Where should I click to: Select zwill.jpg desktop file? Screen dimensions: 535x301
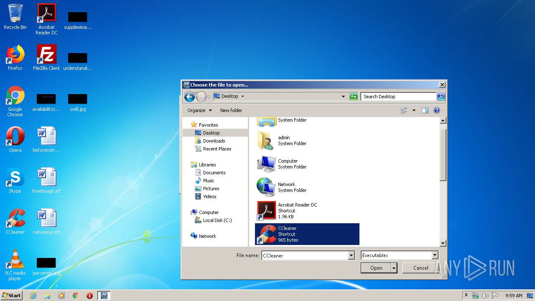78,103
